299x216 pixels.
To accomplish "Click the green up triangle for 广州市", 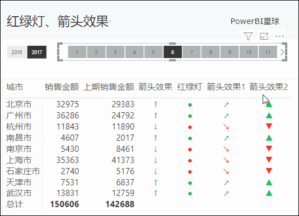I will coord(269,115).
